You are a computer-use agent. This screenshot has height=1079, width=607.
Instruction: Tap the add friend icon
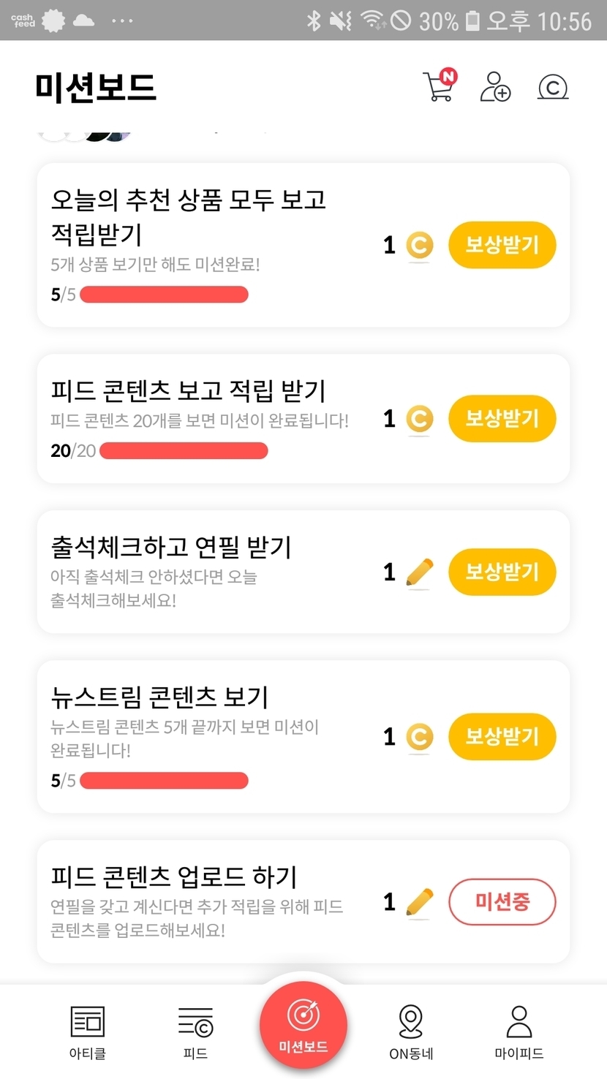[x=495, y=86]
